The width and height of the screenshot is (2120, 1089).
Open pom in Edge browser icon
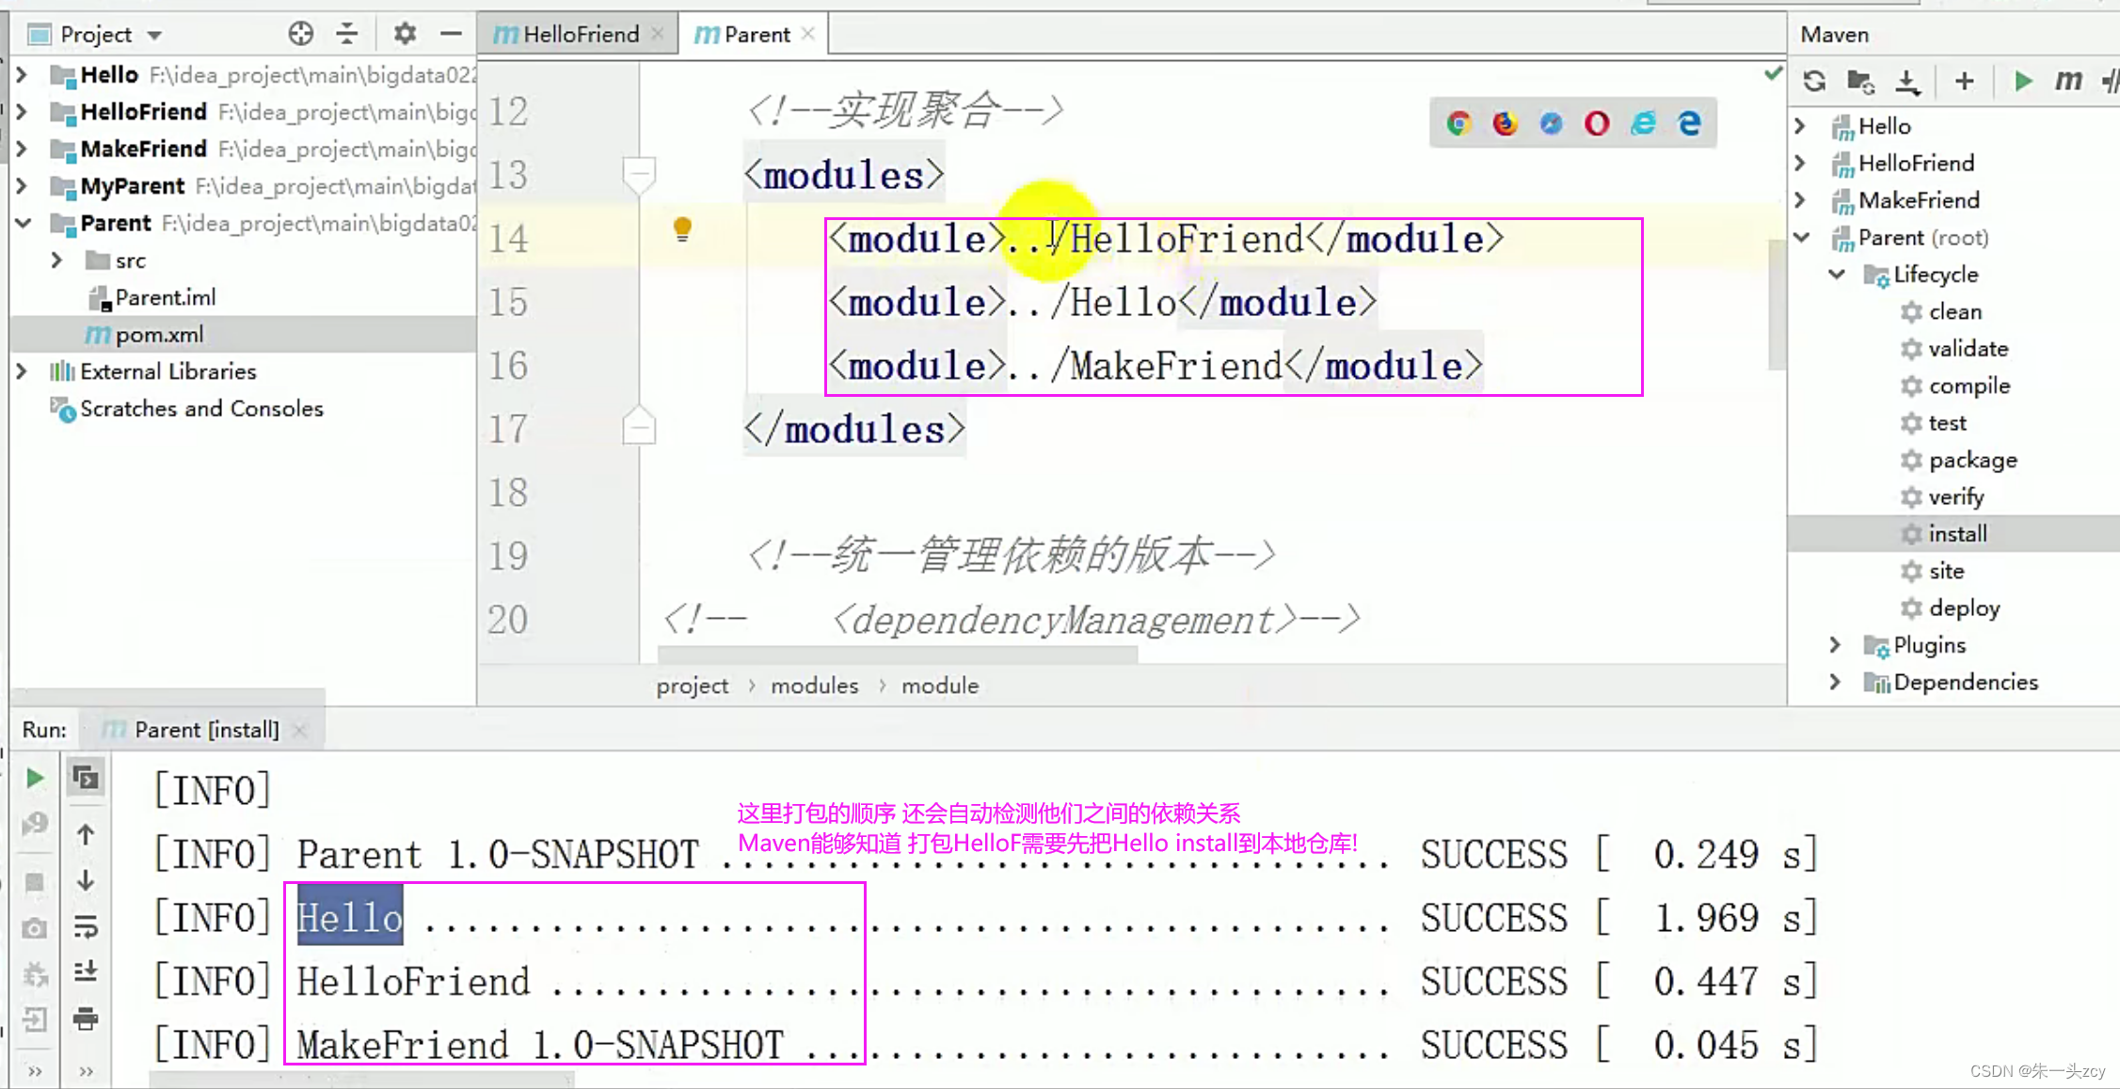1689,123
